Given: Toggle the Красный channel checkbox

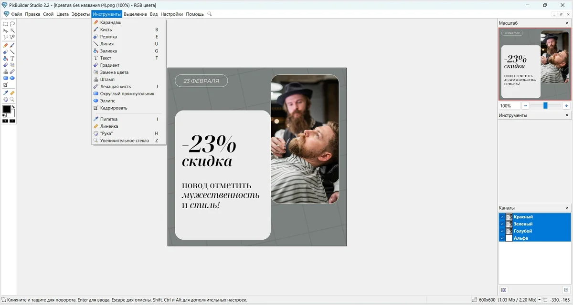Looking at the screenshot, I should tap(502, 217).
